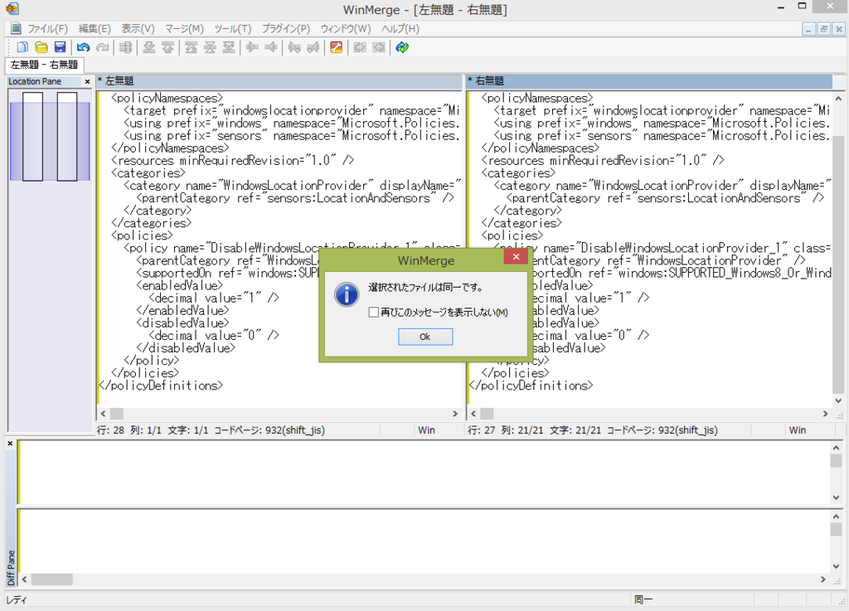Click left file bar in Location Pane
This screenshot has width=849, height=611.
32,137
